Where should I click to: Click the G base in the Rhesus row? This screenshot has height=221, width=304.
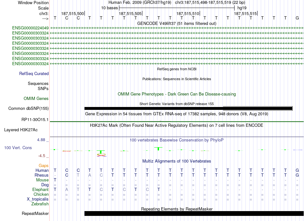(297, 175)
